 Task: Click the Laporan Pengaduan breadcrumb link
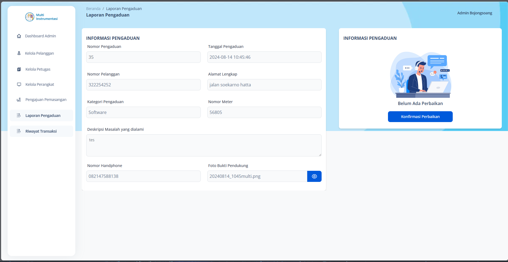click(x=124, y=8)
